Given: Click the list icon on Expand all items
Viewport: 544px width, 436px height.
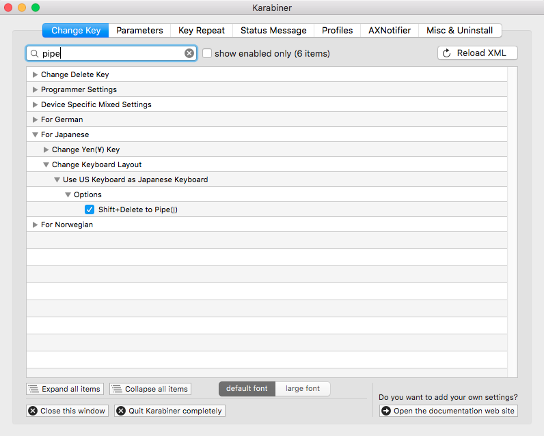Looking at the screenshot, I should click(33, 389).
